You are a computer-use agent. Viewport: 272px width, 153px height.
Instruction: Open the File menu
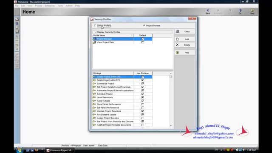pos(17,6)
